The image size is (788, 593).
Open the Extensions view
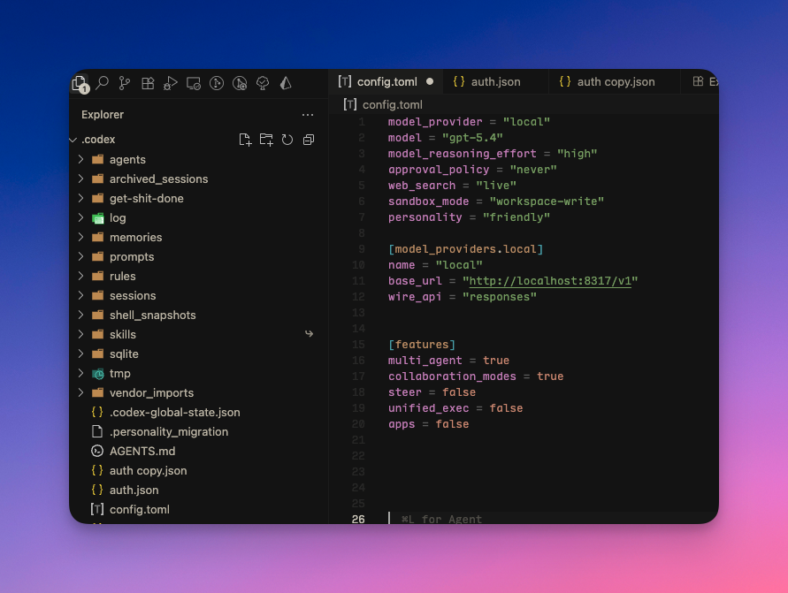[148, 83]
